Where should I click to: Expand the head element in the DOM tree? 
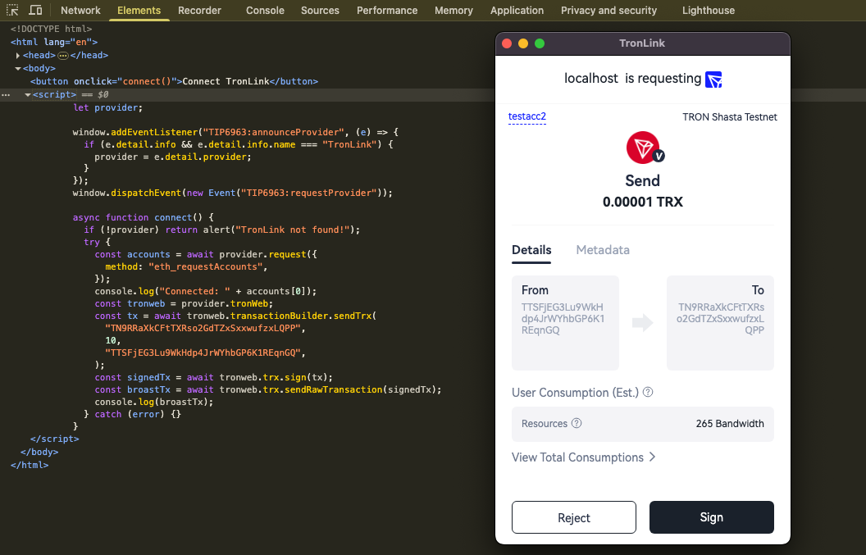[x=18, y=55]
